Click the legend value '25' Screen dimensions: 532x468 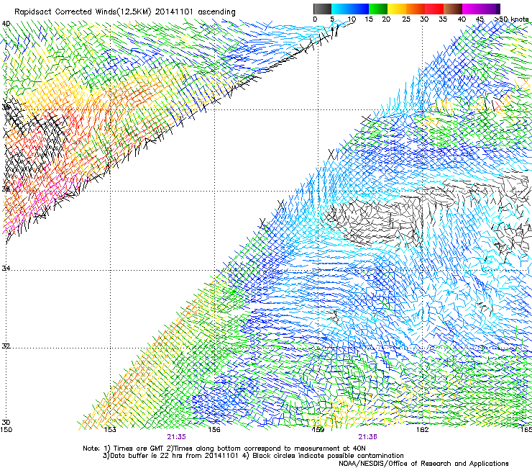tap(405, 19)
